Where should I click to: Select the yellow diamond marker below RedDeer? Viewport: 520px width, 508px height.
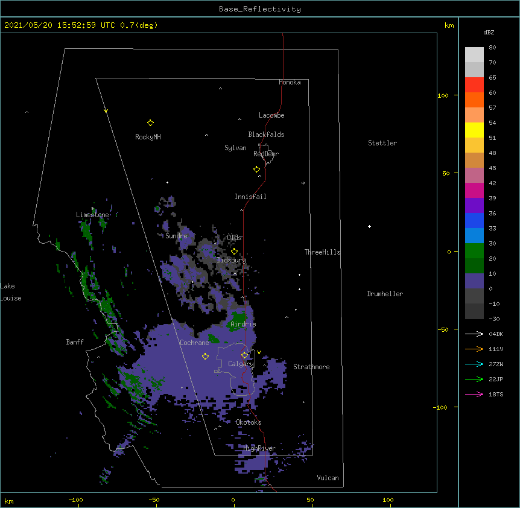point(257,170)
